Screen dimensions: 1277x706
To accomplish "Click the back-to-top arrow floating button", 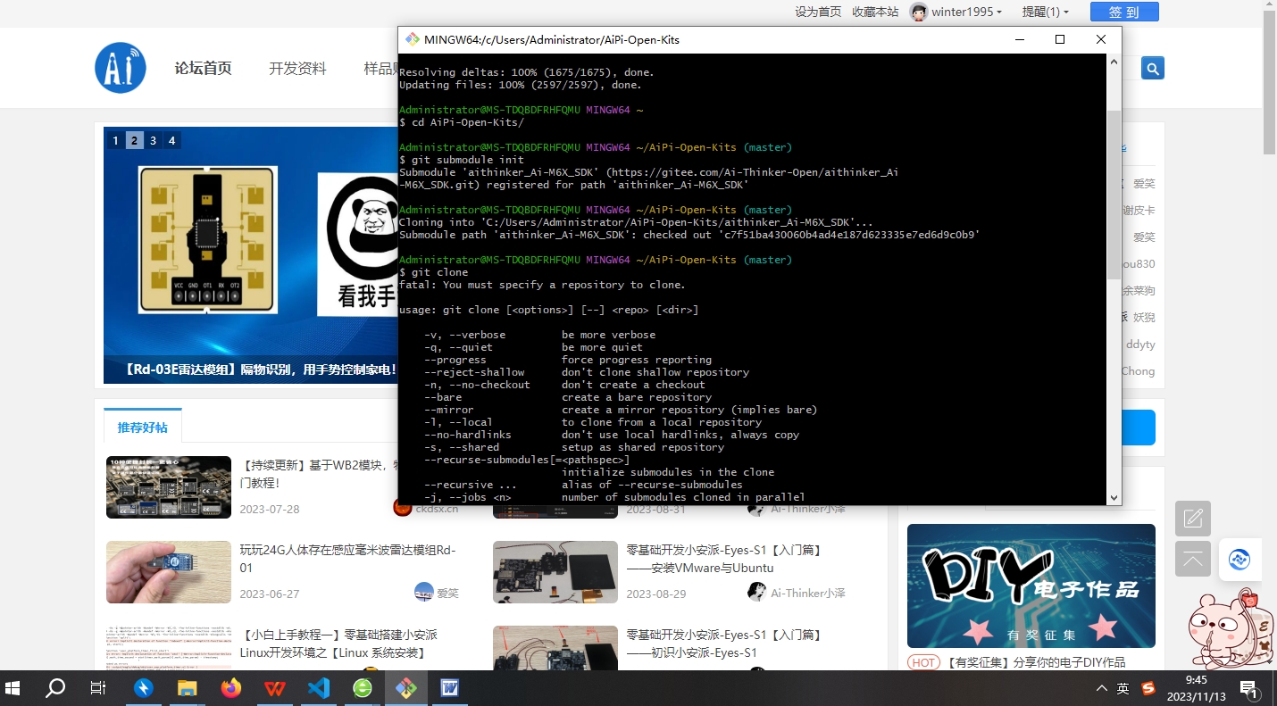I will [1193, 559].
